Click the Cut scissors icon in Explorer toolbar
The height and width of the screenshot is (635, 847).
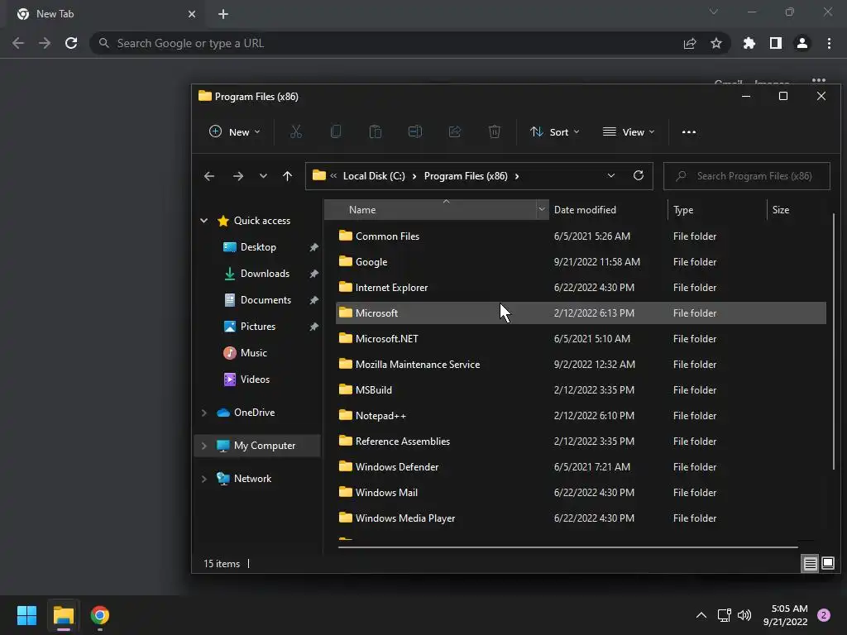coord(295,131)
